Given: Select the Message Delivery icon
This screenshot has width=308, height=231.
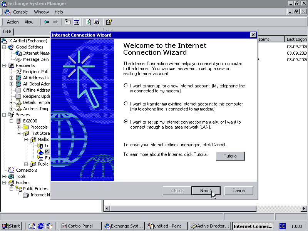Looking at the screenshot, I should (x=18, y=59).
